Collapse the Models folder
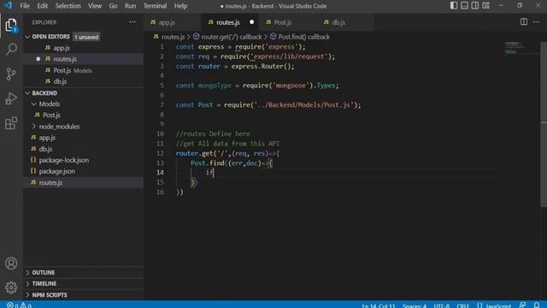Image resolution: width=547 pixels, height=308 pixels. click(84, 104)
